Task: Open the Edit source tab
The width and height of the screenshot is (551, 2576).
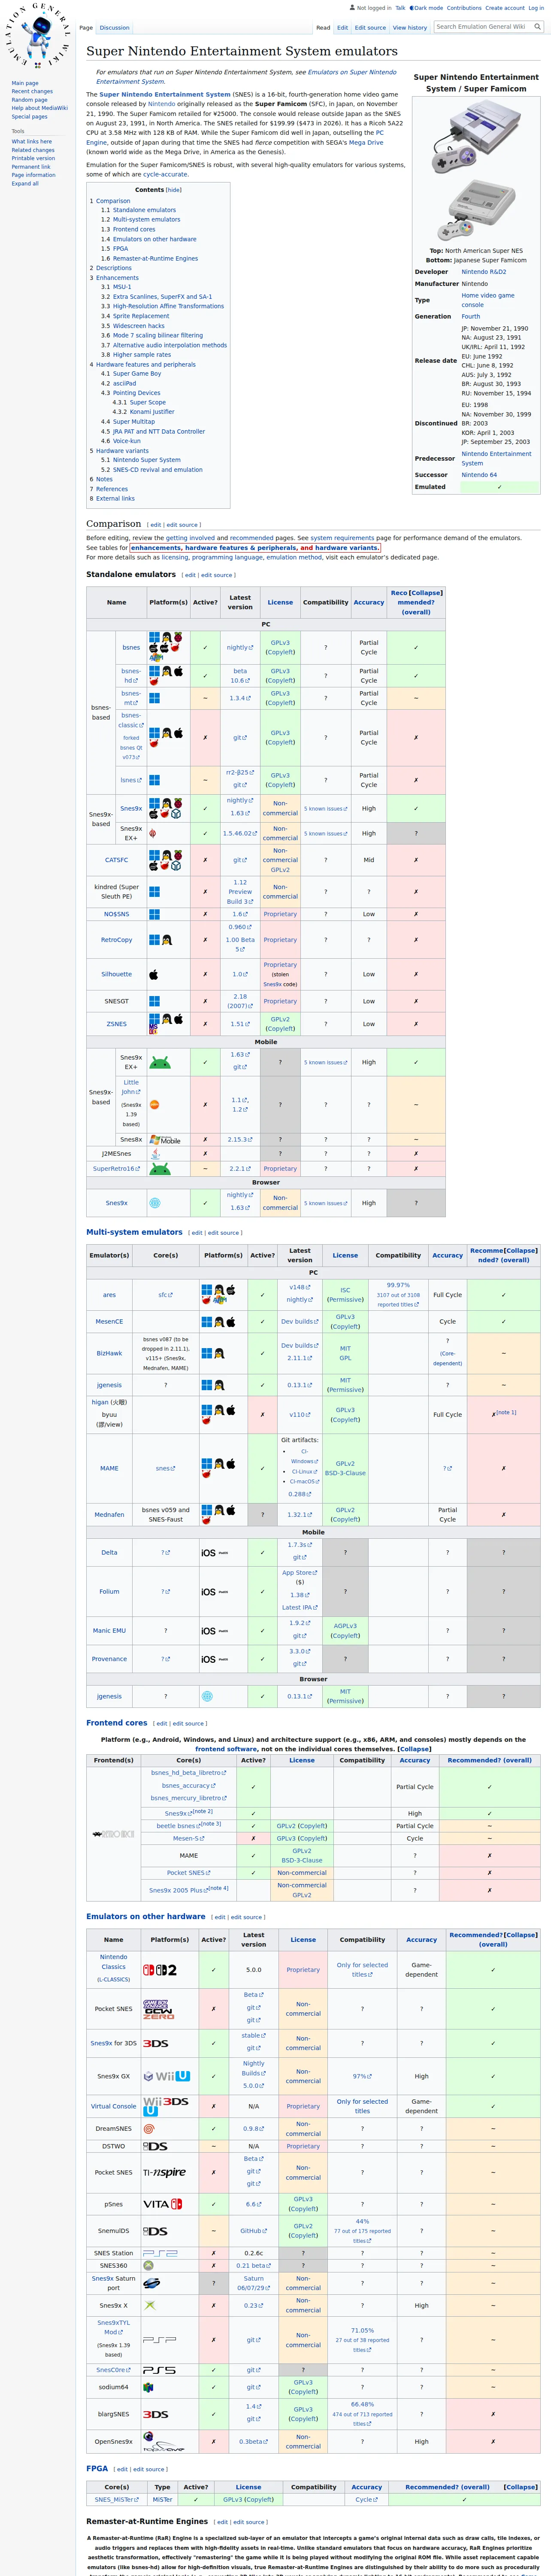Action: (370, 28)
